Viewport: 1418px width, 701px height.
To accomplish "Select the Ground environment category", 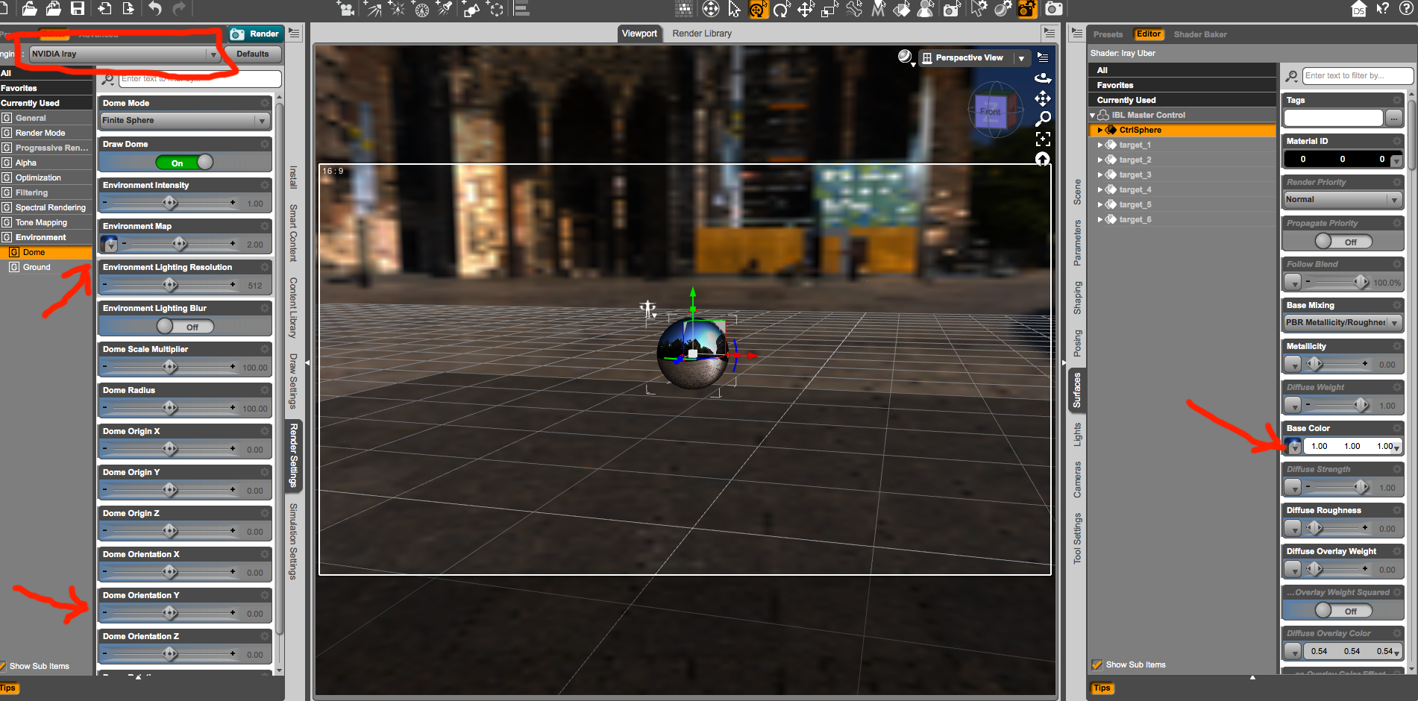I will 46,267.
